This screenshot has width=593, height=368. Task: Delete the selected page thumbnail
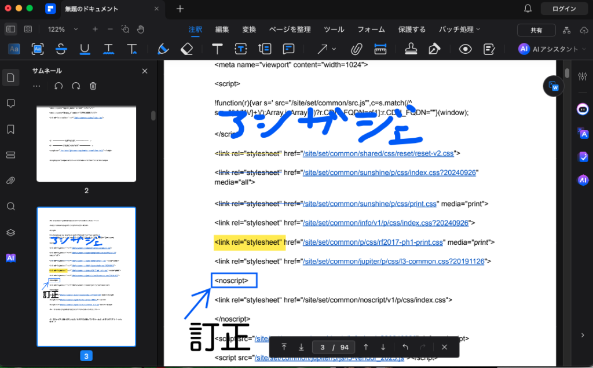[93, 86]
